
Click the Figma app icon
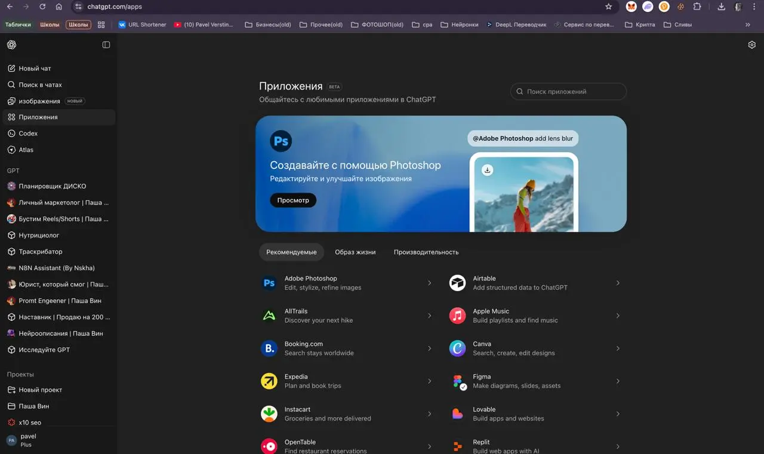click(457, 381)
